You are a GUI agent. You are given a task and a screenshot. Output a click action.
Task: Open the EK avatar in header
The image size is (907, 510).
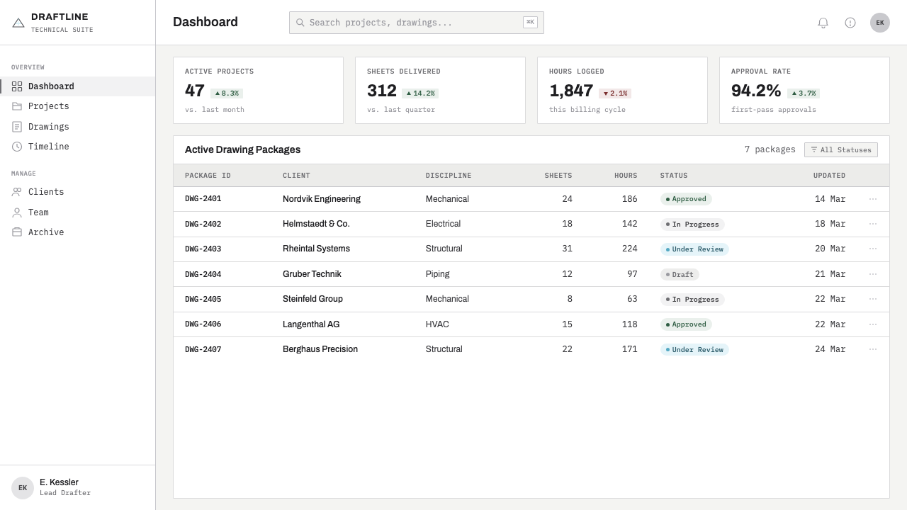click(880, 23)
